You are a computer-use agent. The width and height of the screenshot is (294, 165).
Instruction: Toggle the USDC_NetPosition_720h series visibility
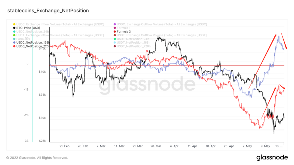pos(33,46)
